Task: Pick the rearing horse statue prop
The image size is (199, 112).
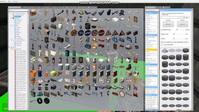Action: tap(67, 33)
